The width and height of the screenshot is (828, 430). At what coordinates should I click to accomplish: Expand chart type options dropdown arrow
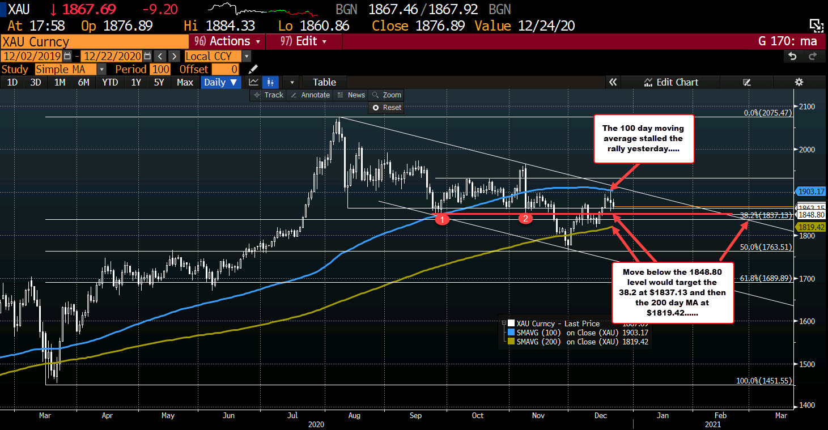291,82
